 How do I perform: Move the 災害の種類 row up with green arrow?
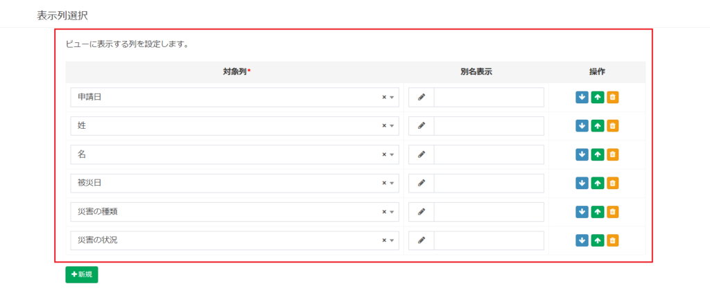coord(598,212)
